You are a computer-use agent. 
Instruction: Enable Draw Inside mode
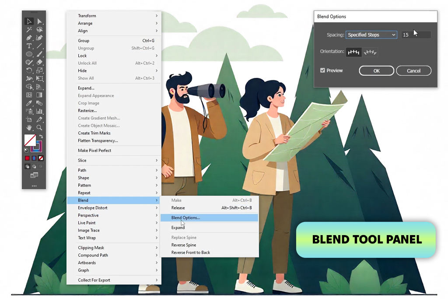tap(41, 166)
